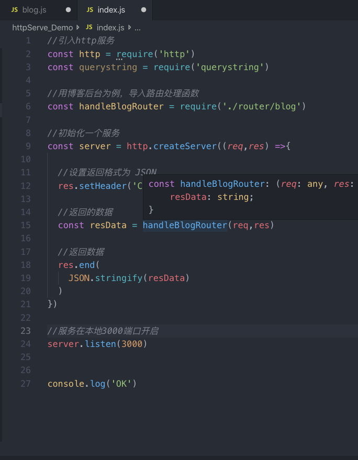Click comment "//引入http服务" on line 1
This screenshot has height=460, width=358.
[81, 41]
